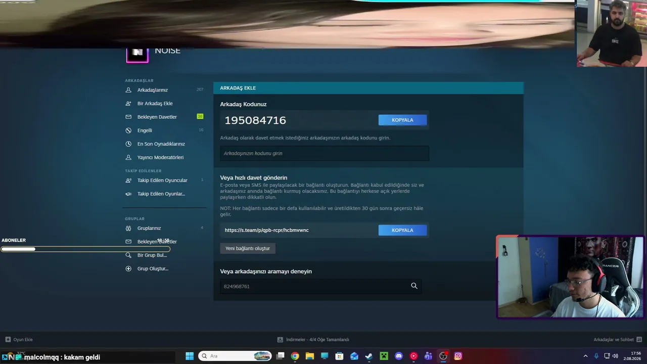This screenshot has width=647, height=364.
Task: Open En Son Oynadıklarınız
Action: pos(161,144)
